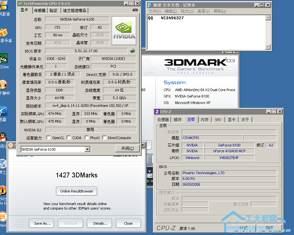Click the 1427 3DMarks score text
Viewport: 294px width, 235px height.
pos(77,175)
